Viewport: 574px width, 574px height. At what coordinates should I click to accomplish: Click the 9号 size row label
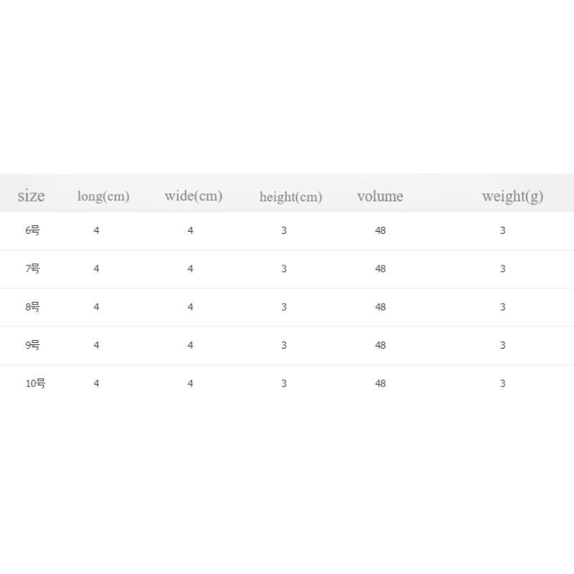pos(32,345)
